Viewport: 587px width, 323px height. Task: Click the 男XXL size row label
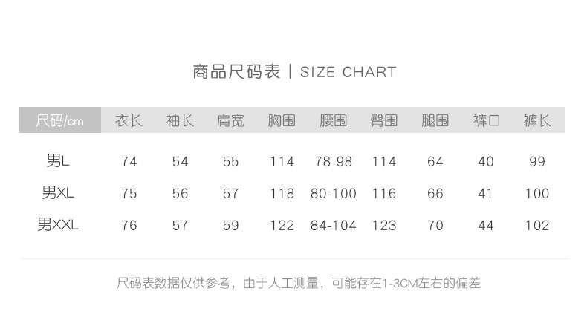point(58,224)
